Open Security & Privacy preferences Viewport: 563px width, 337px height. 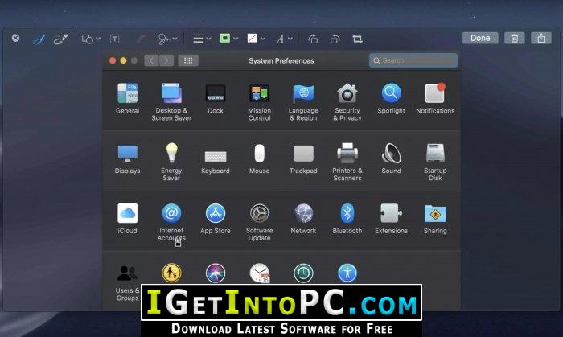click(347, 102)
